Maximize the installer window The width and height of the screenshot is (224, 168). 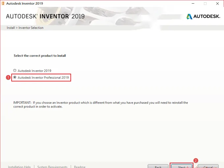click(205, 3)
